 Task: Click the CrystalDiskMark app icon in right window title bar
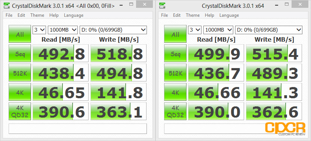point(162,6)
